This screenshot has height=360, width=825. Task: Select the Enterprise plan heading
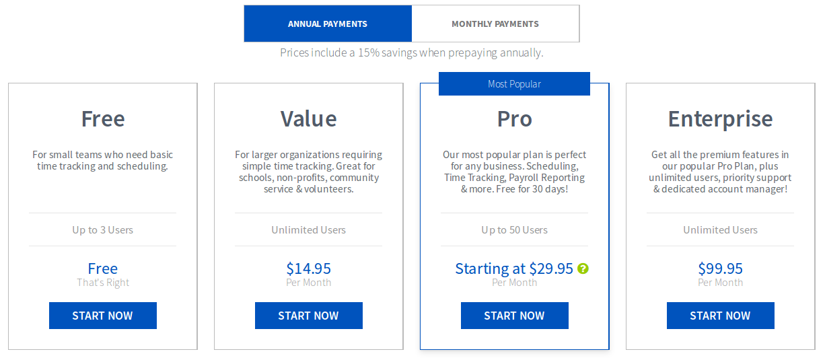720,119
